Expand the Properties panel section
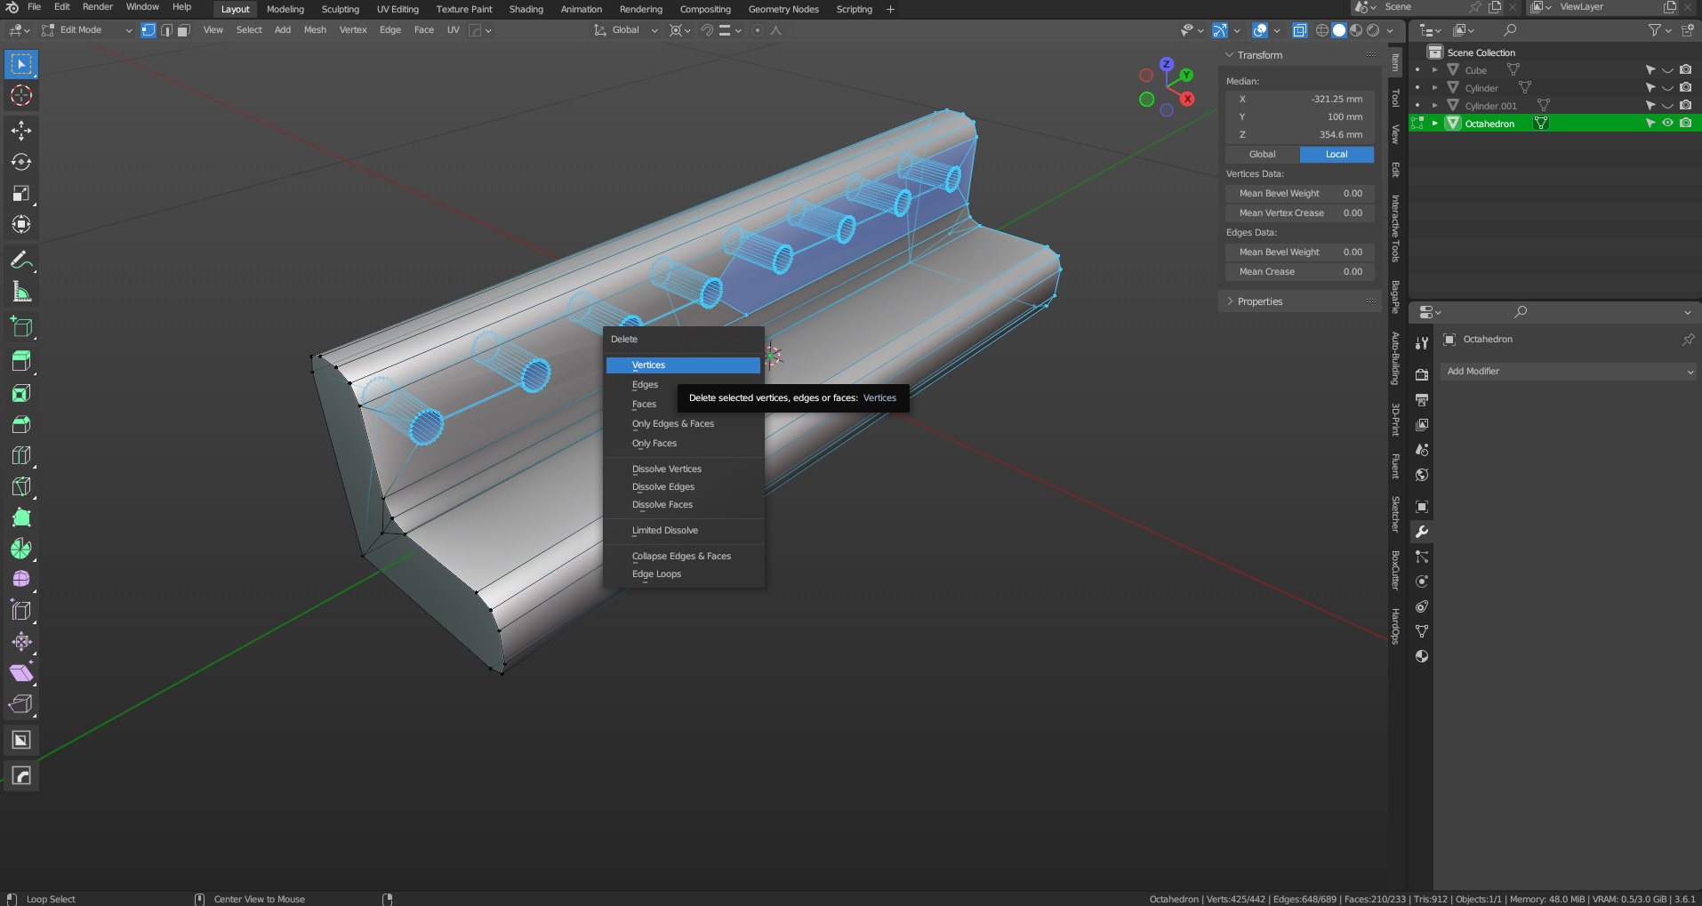The height and width of the screenshot is (906, 1702). (x=1259, y=301)
